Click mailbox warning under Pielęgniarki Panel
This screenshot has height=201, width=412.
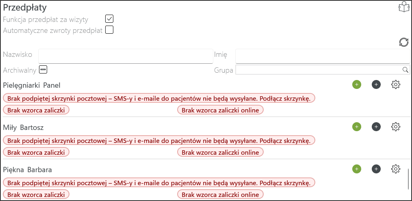(159, 98)
